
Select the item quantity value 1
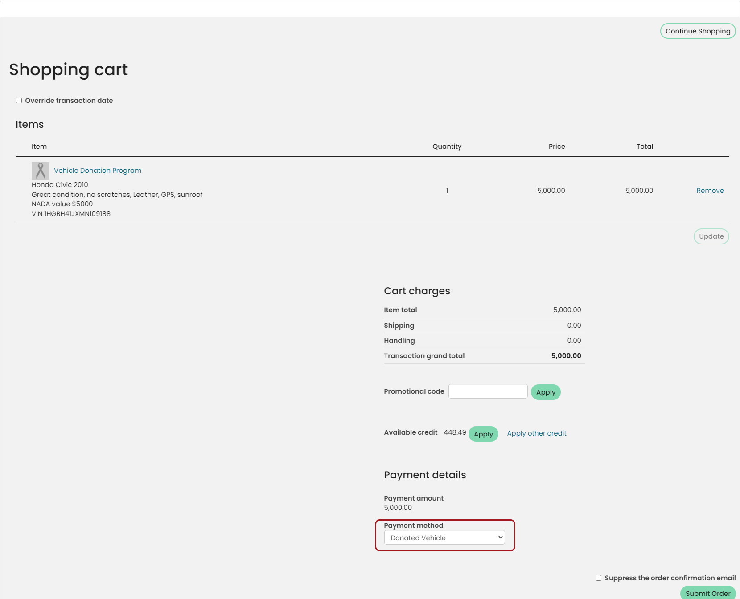pos(447,191)
